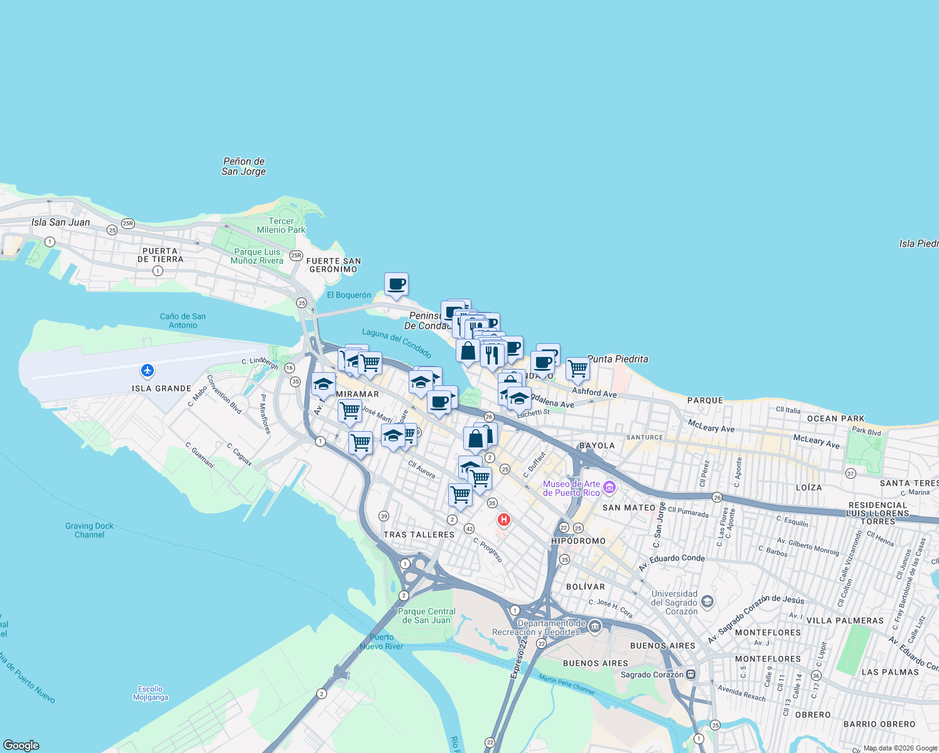Click the blue airport icon at Isla Grande

(148, 370)
